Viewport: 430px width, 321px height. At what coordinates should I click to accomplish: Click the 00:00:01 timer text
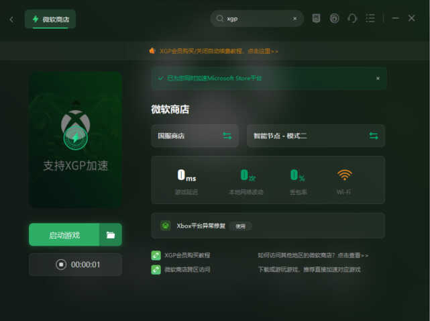pos(86,265)
